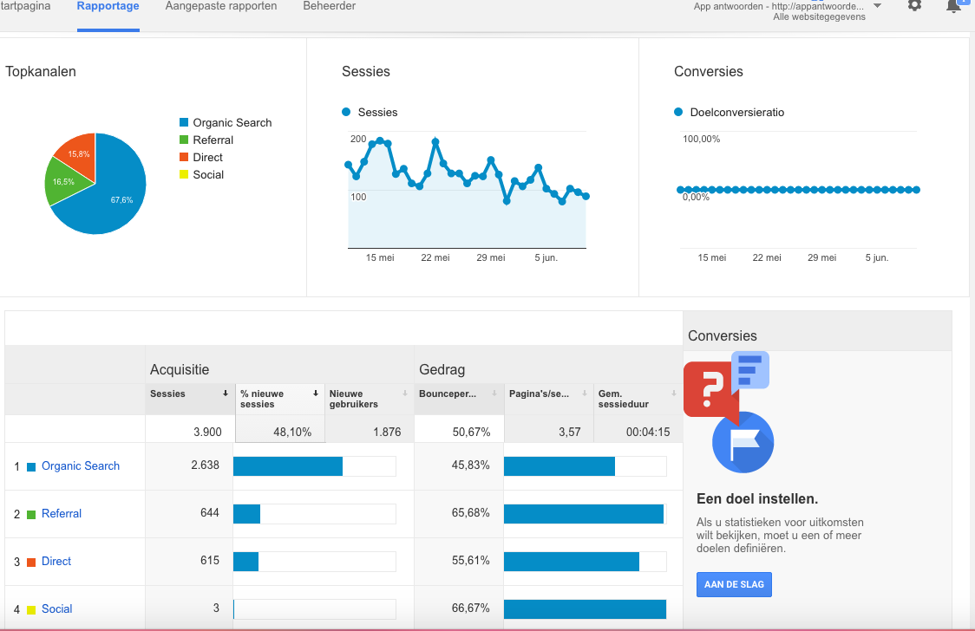975x631 pixels.
Task: Click Referral sessions value 644
Action: pyautogui.click(x=210, y=512)
